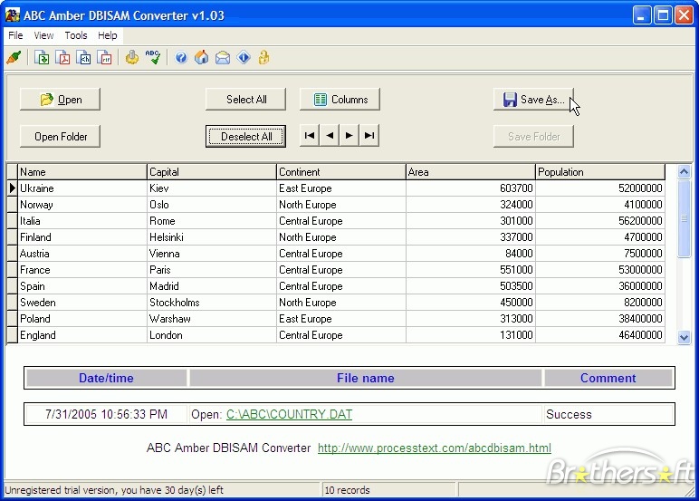Click the Save As... button
This screenshot has height=501, width=699.
533,100
